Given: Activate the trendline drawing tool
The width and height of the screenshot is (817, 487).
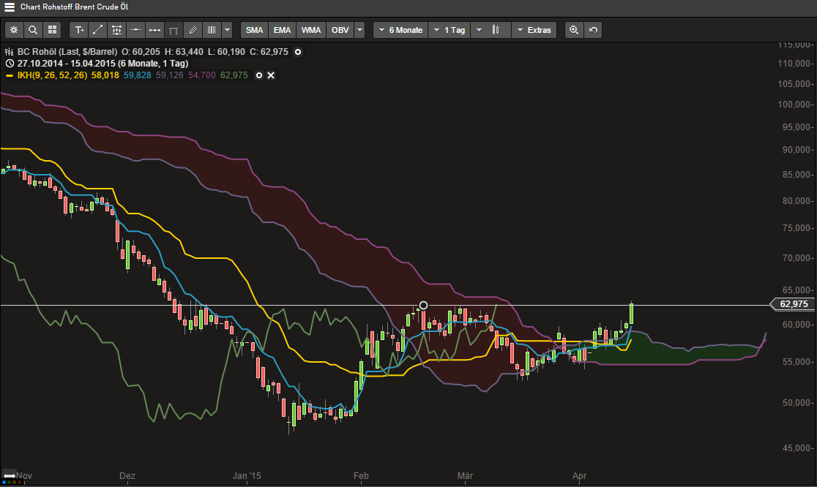Looking at the screenshot, I should coord(97,29).
